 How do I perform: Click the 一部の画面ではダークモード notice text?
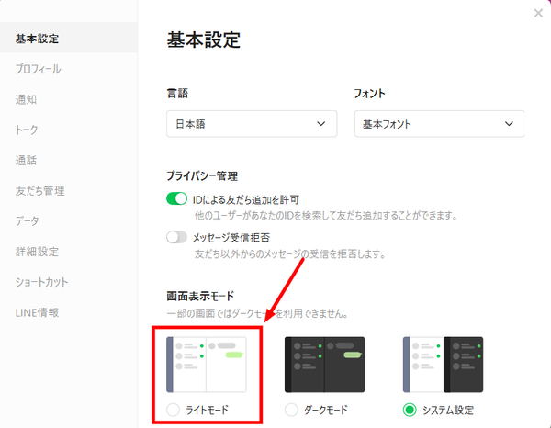(x=257, y=313)
